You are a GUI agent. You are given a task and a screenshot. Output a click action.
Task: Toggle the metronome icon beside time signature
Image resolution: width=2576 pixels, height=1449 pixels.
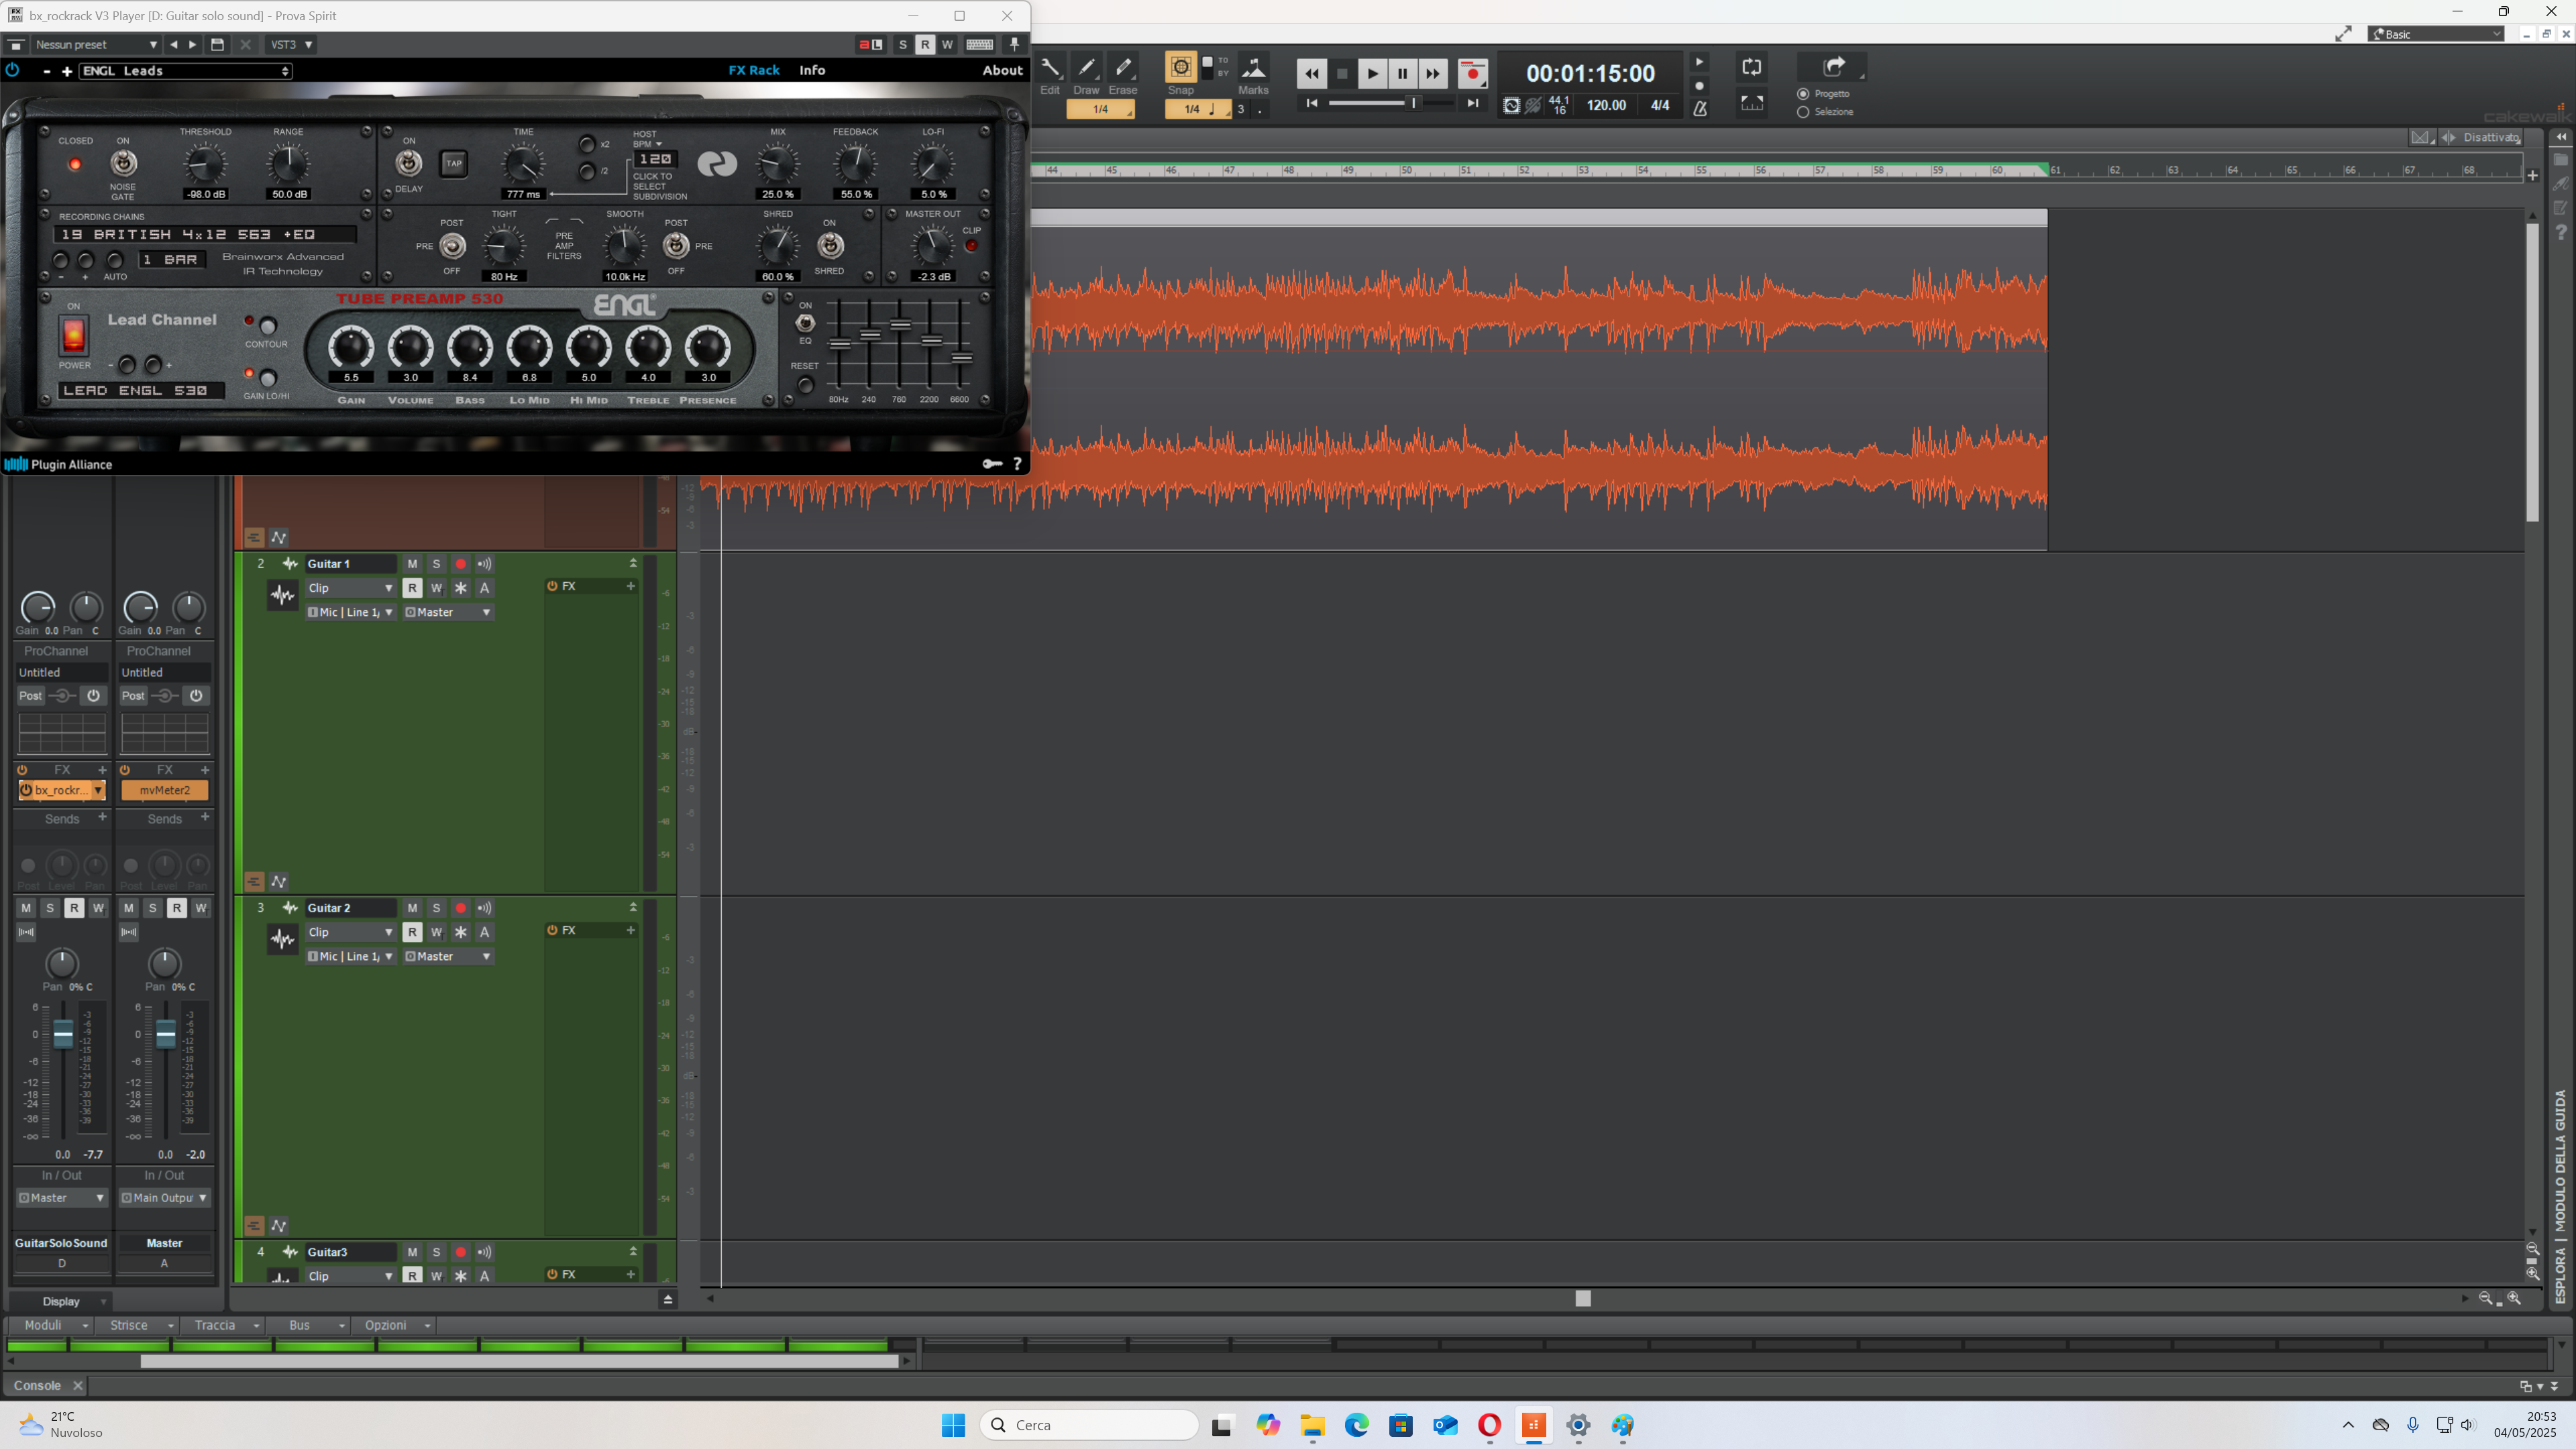pos(1699,106)
